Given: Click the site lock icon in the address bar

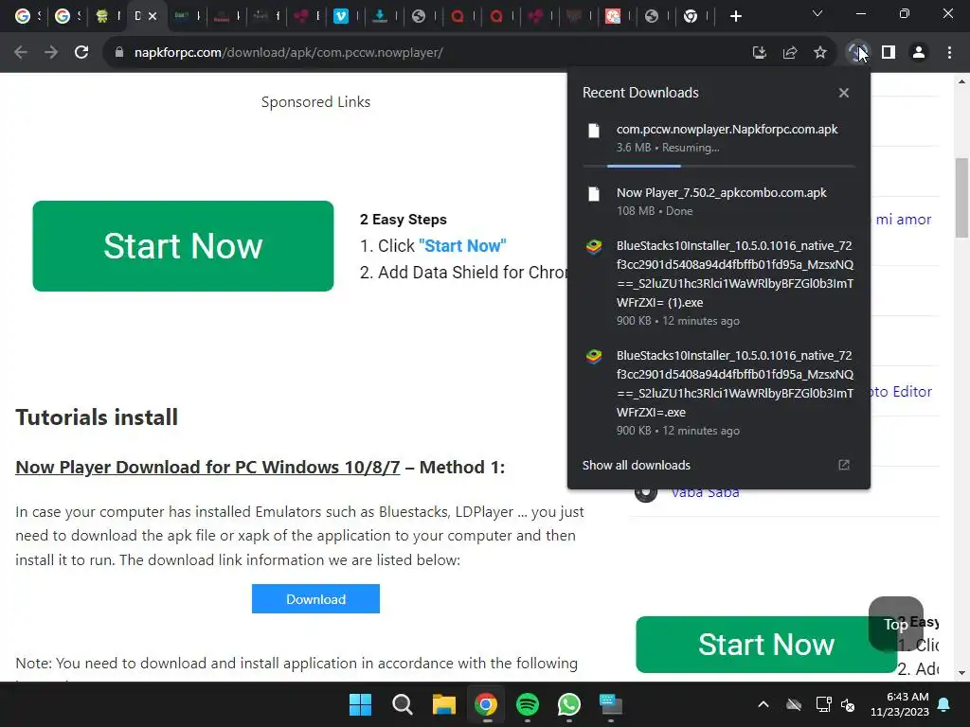Looking at the screenshot, I should tap(119, 53).
